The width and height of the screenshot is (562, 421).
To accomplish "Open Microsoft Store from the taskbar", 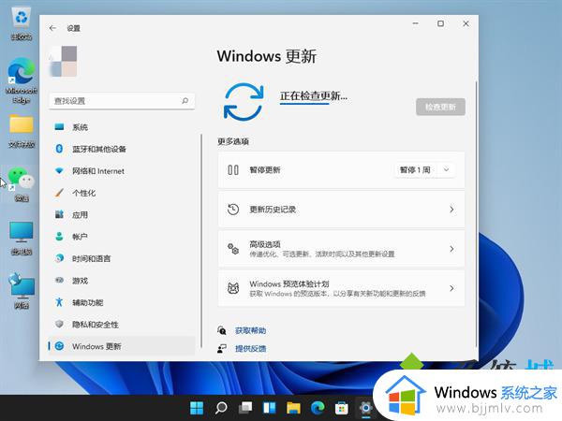I will (x=342, y=407).
